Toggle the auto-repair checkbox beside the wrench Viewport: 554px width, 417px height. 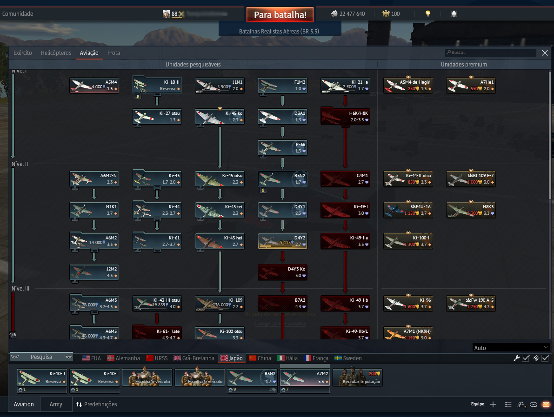526,358
